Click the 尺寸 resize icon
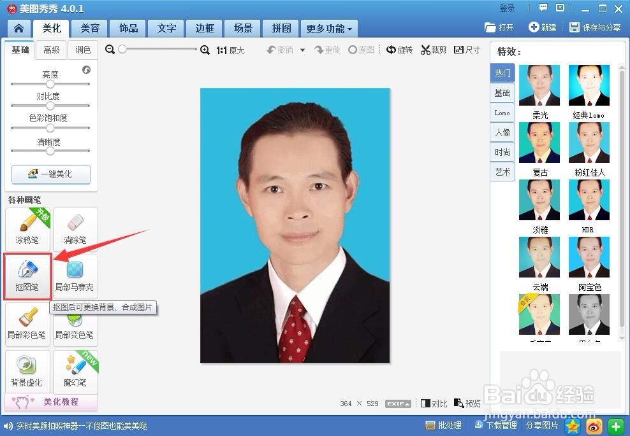Image resolution: width=630 pixels, height=436 pixels. click(467, 49)
